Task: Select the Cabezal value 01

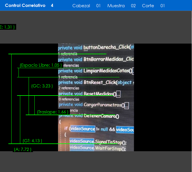Action: click(98, 6)
